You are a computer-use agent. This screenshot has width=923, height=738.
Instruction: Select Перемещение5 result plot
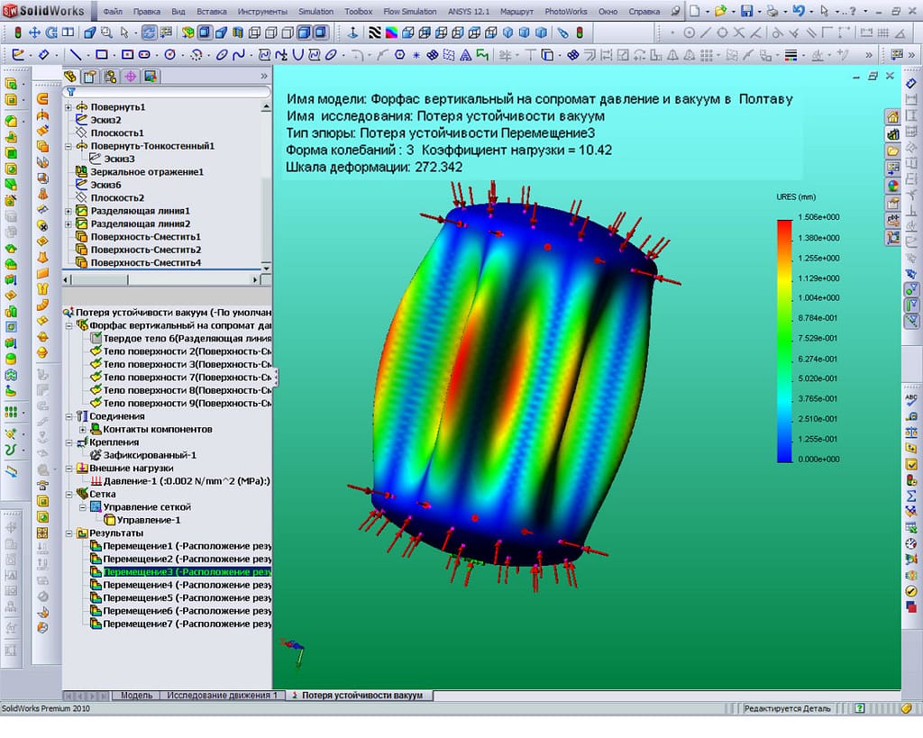(138, 598)
